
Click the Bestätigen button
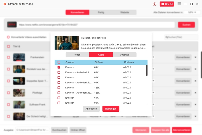click(x=111, y=109)
